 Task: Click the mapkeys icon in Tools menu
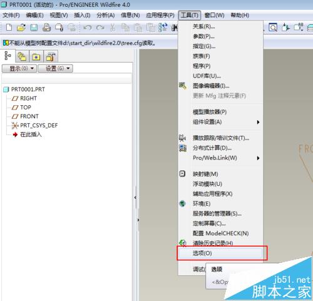182,173
